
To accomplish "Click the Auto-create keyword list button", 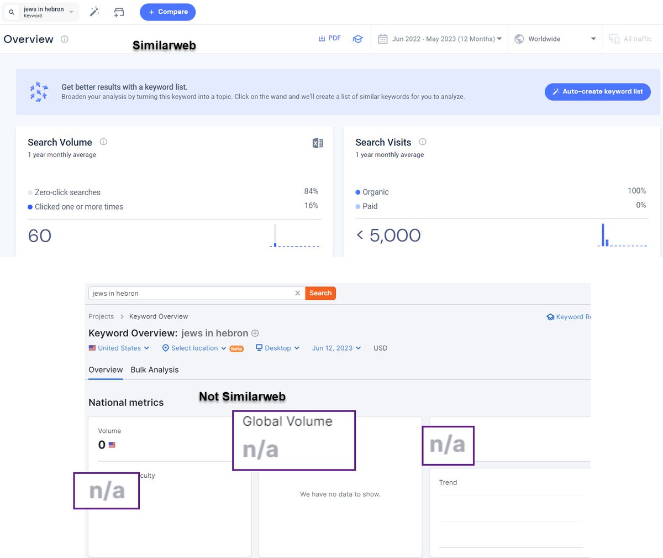I will [597, 92].
